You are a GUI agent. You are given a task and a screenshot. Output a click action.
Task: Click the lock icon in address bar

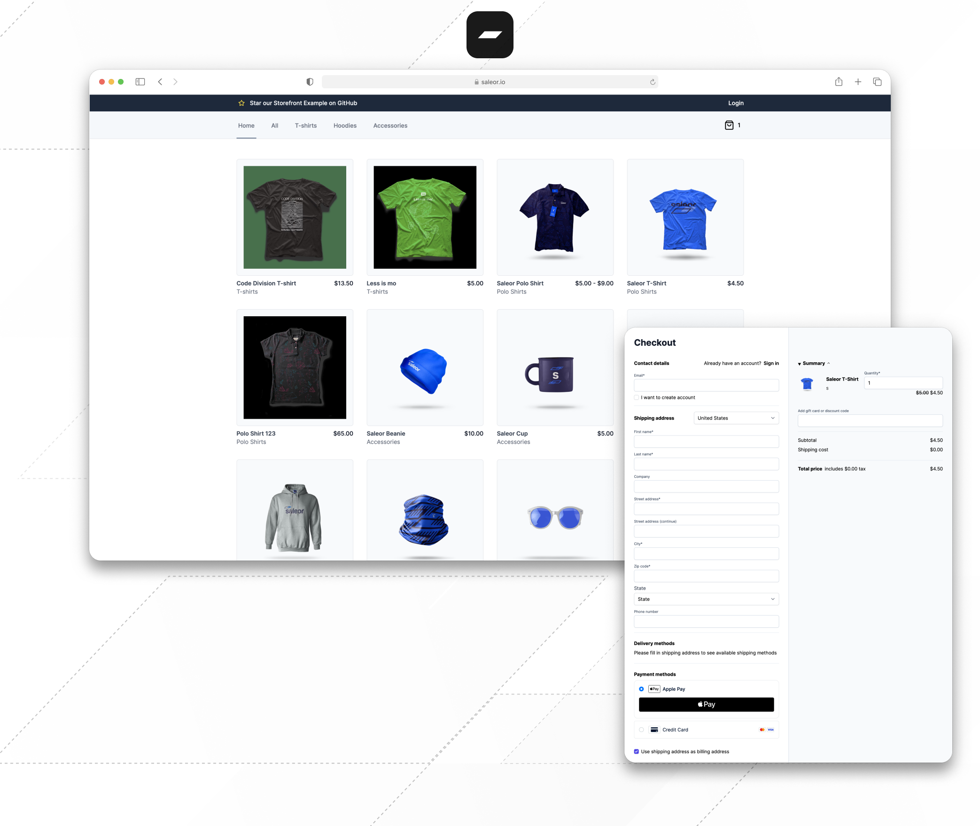(476, 82)
